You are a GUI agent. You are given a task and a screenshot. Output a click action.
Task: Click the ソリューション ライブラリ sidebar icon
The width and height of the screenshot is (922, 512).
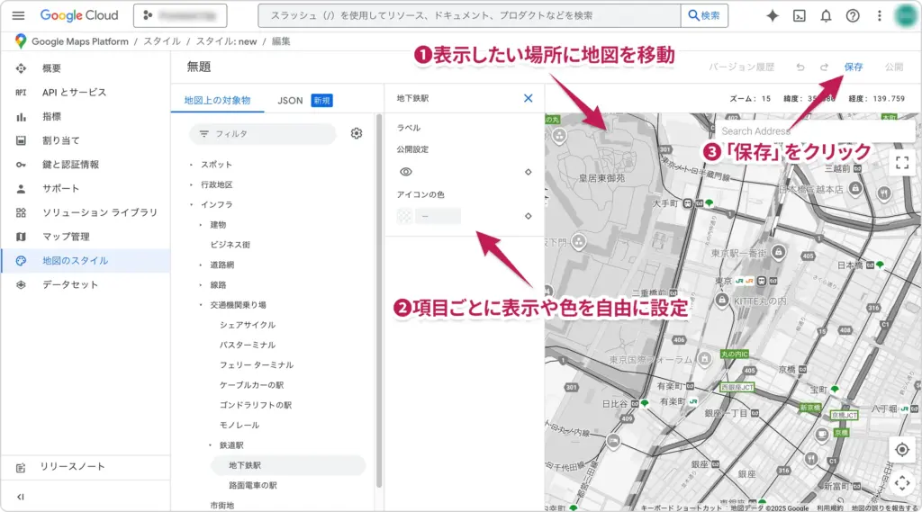pos(21,212)
